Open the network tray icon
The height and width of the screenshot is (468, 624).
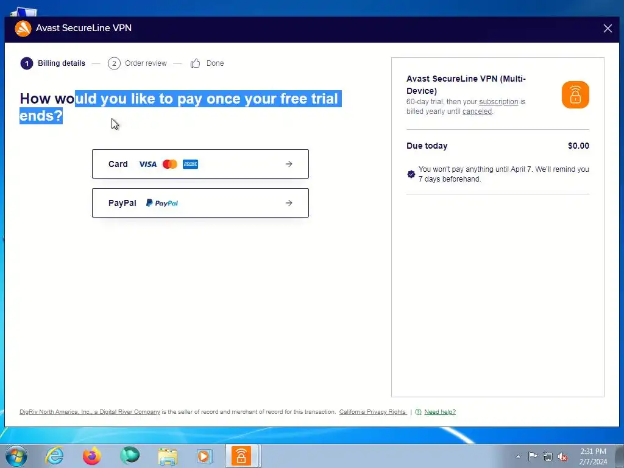click(548, 456)
